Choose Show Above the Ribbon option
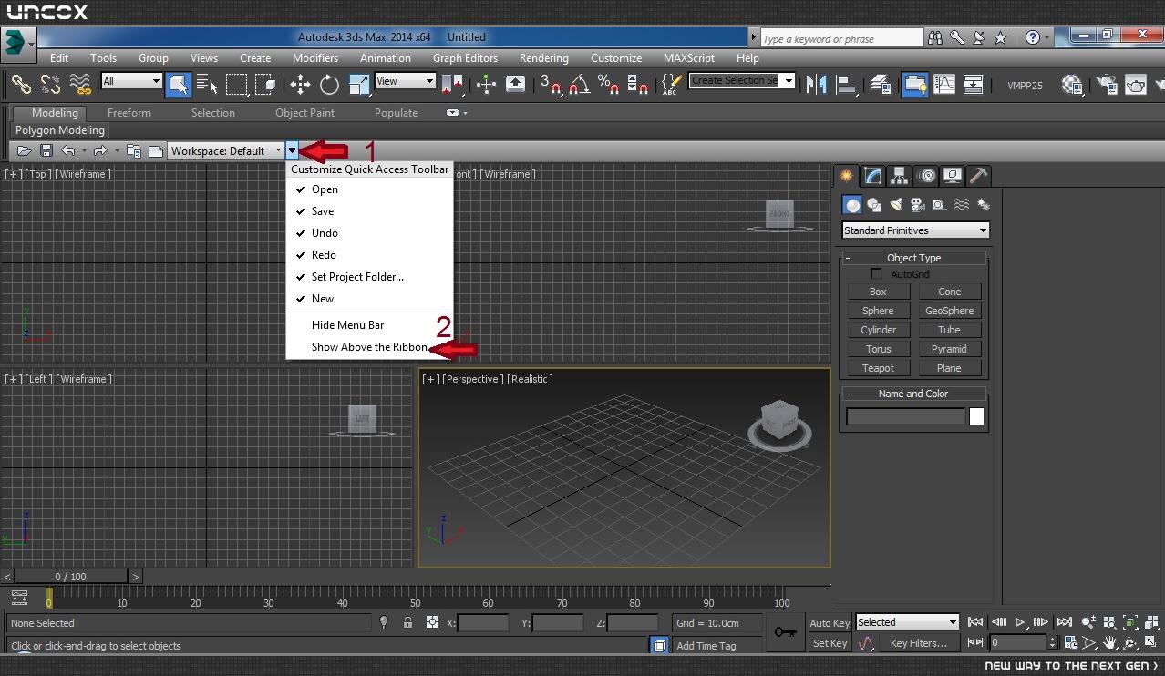 click(369, 347)
